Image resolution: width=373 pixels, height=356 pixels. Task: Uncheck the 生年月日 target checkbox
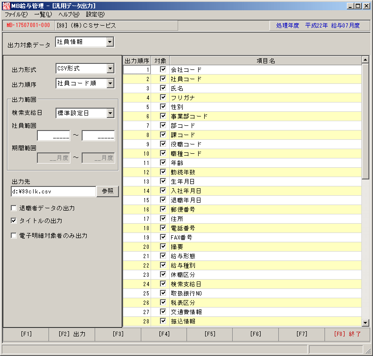(x=163, y=181)
